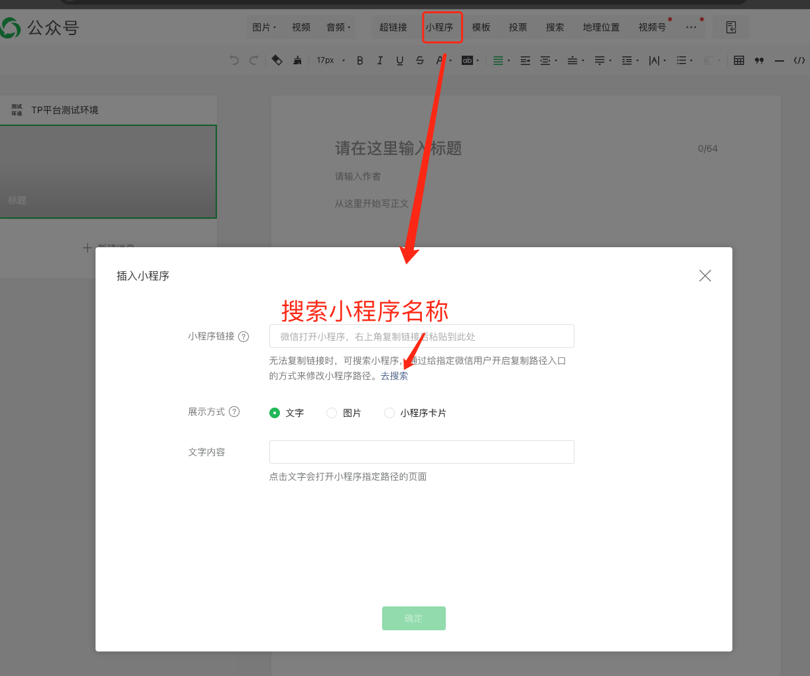The width and height of the screenshot is (810, 676).
Task: Click the 超链接 menu item
Action: [x=393, y=27]
